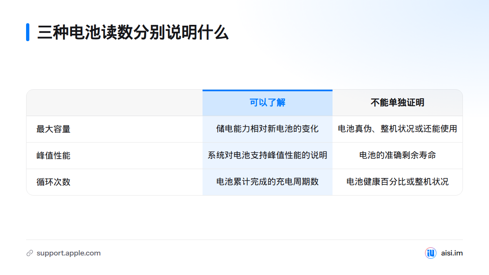Select the 峰值性能 row label
This screenshot has width=489, height=275.
point(53,156)
